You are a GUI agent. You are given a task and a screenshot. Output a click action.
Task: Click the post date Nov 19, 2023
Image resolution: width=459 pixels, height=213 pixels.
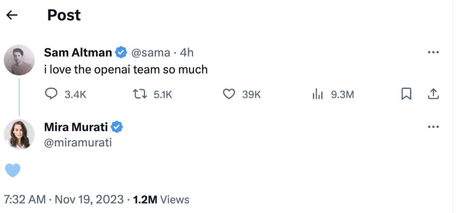[89, 199]
